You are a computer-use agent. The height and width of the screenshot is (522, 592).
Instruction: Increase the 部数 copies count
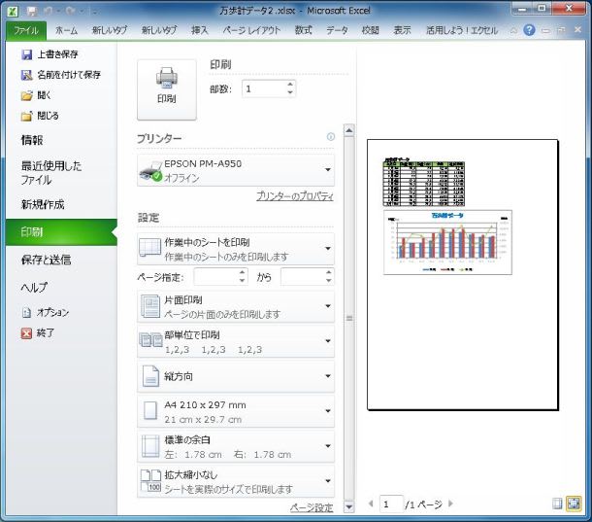[x=289, y=84]
